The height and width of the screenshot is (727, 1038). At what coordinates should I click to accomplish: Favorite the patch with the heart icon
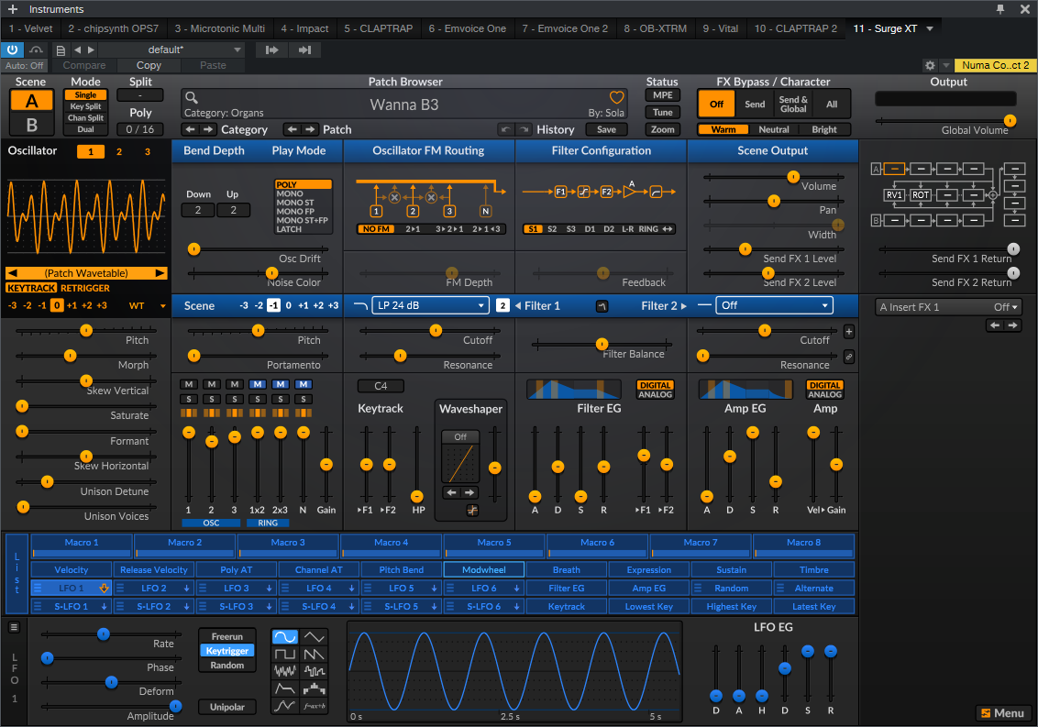point(617,97)
